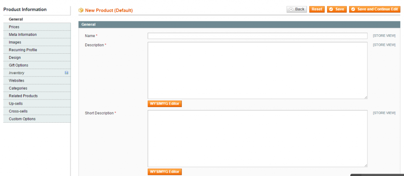Viewport: 404px width, 176px height.
Task: Click inside the Short Description text area
Action: 257,139
